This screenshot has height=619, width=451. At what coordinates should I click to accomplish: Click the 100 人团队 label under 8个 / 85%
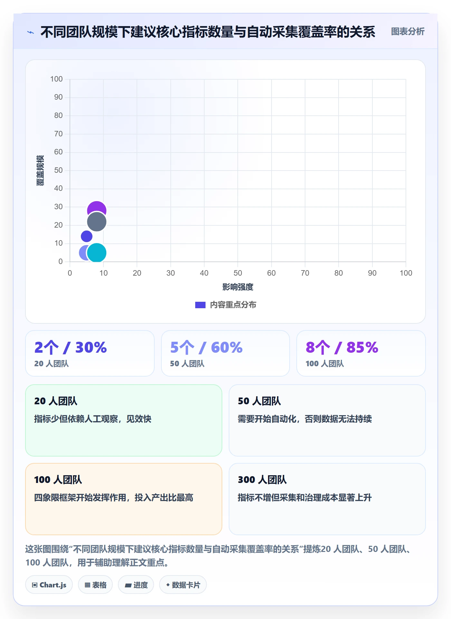[325, 364]
